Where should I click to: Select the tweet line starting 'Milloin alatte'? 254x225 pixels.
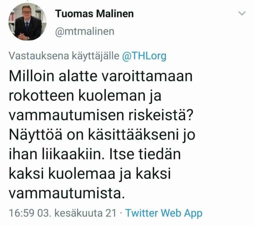(101, 76)
